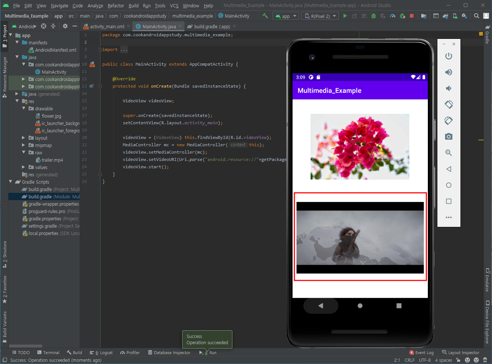
Task: Collapse all in the project panel
Action: pos(53,26)
